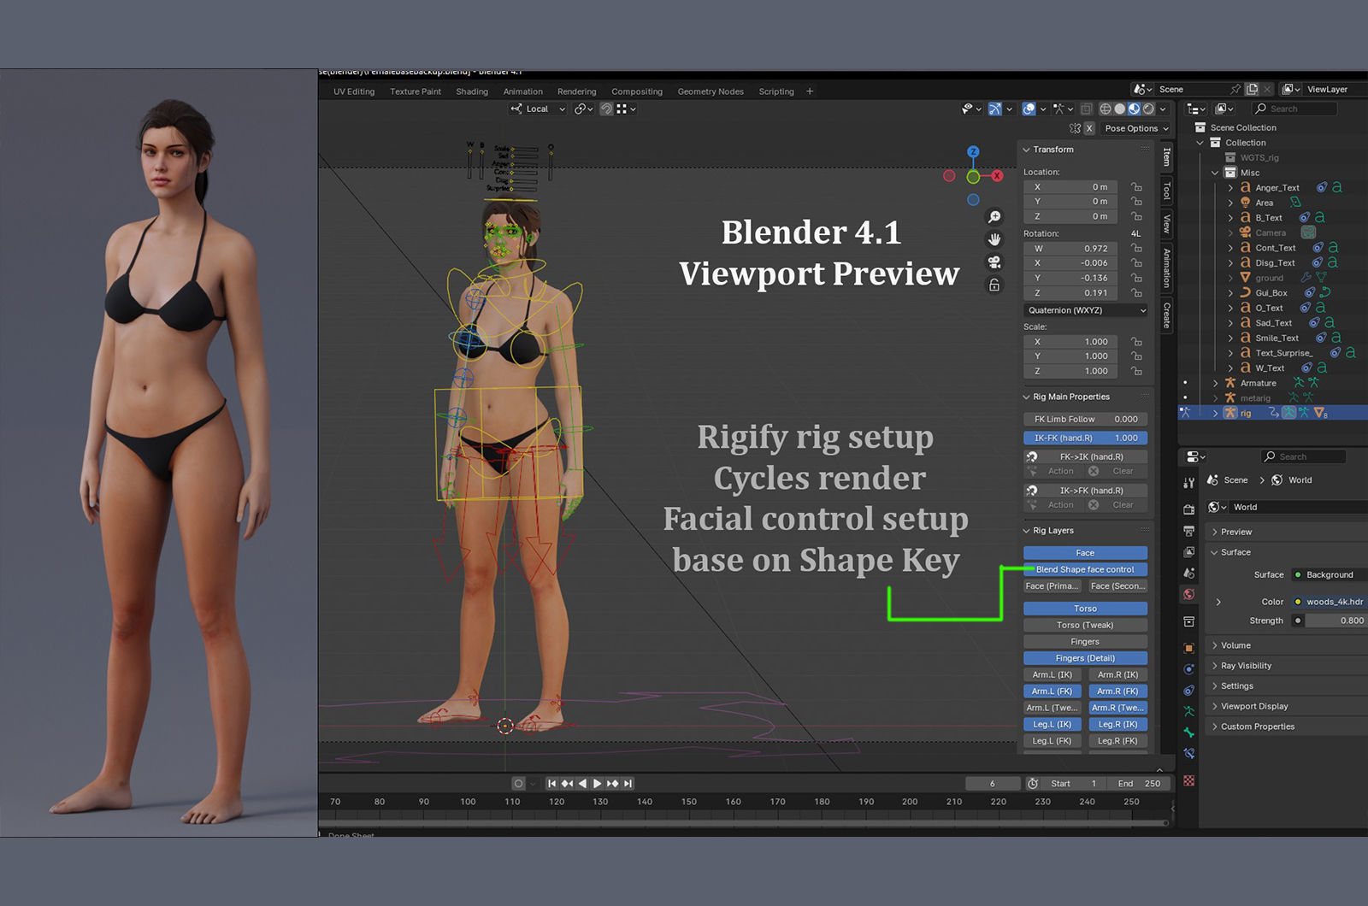Switch to solid viewport shading
Screen dimensions: 1368x906
click(1119, 109)
